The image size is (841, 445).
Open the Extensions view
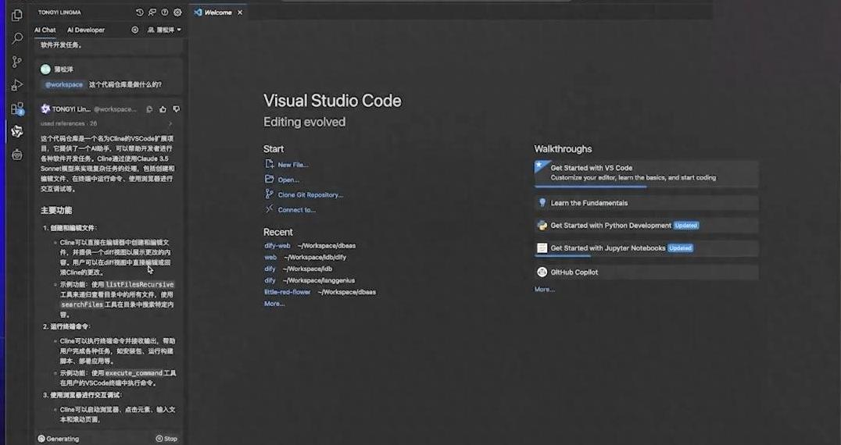pos(16,109)
